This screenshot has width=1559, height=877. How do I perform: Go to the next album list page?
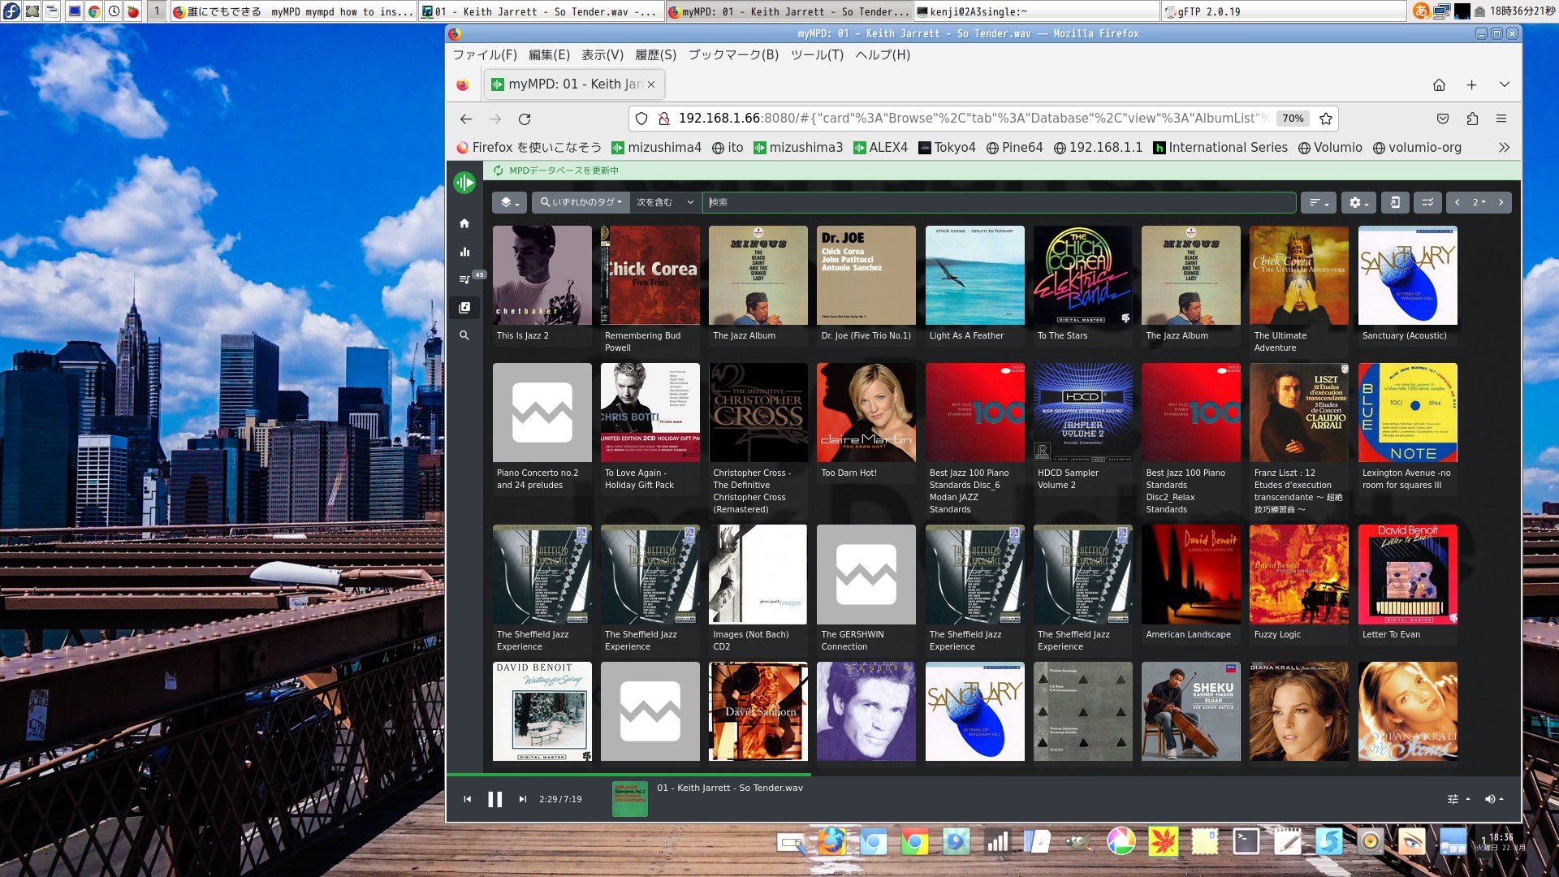(1501, 202)
